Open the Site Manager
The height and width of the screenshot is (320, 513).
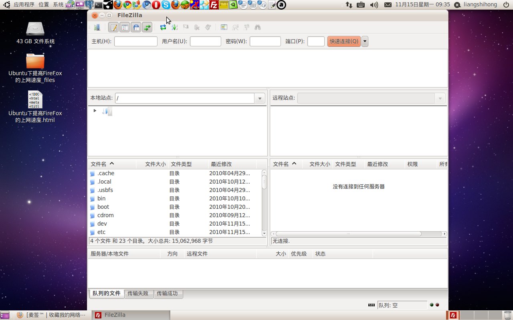(x=97, y=27)
